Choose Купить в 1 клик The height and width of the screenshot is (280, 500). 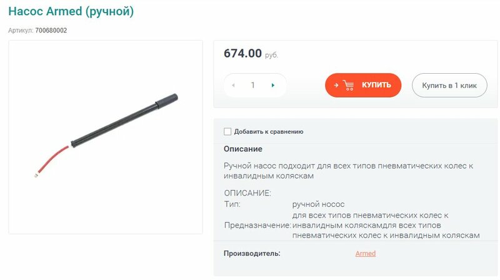click(449, 85)
